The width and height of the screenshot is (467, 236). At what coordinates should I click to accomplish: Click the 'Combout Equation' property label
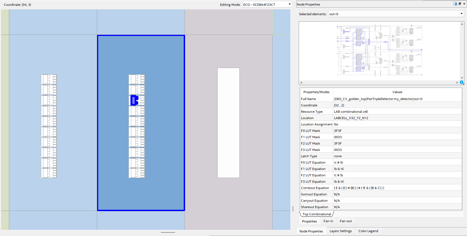315,188
